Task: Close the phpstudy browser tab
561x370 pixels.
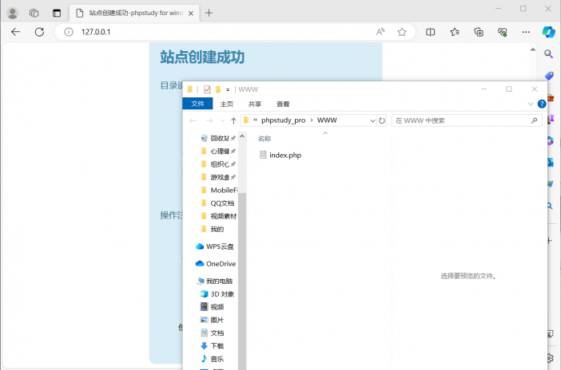Action: tap(191, 14)
